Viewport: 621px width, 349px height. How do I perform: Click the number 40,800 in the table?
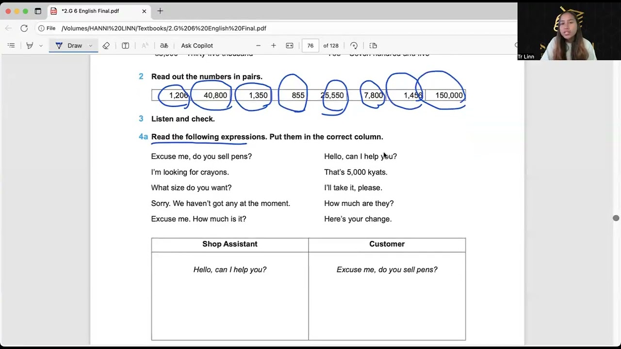tap(215, 95)
